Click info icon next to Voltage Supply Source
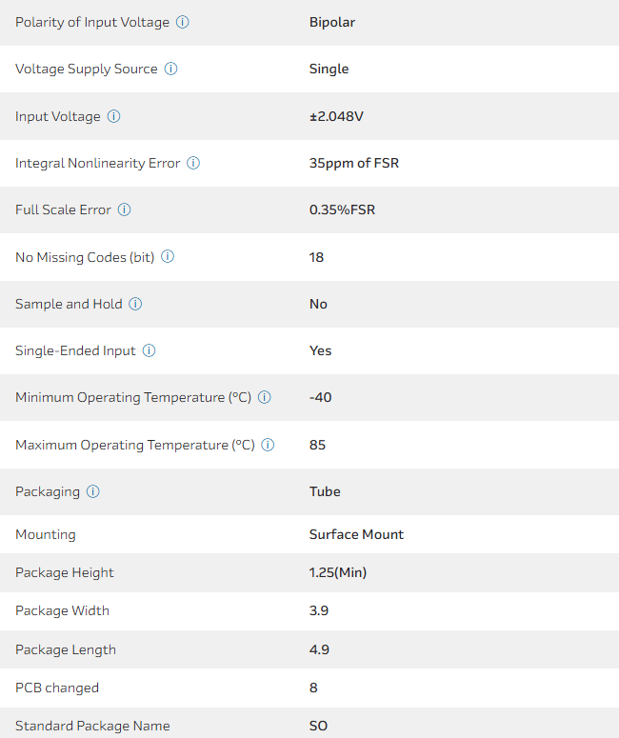The height and width of the screenshot is (738, 619). click(x=171, y=69)
